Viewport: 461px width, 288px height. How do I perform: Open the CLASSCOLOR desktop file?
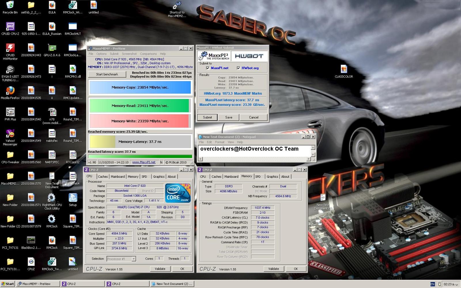click(344, 71)
